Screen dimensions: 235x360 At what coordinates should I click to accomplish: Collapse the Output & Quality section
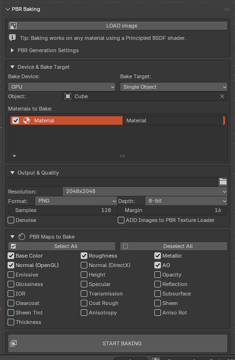[12, 173]
